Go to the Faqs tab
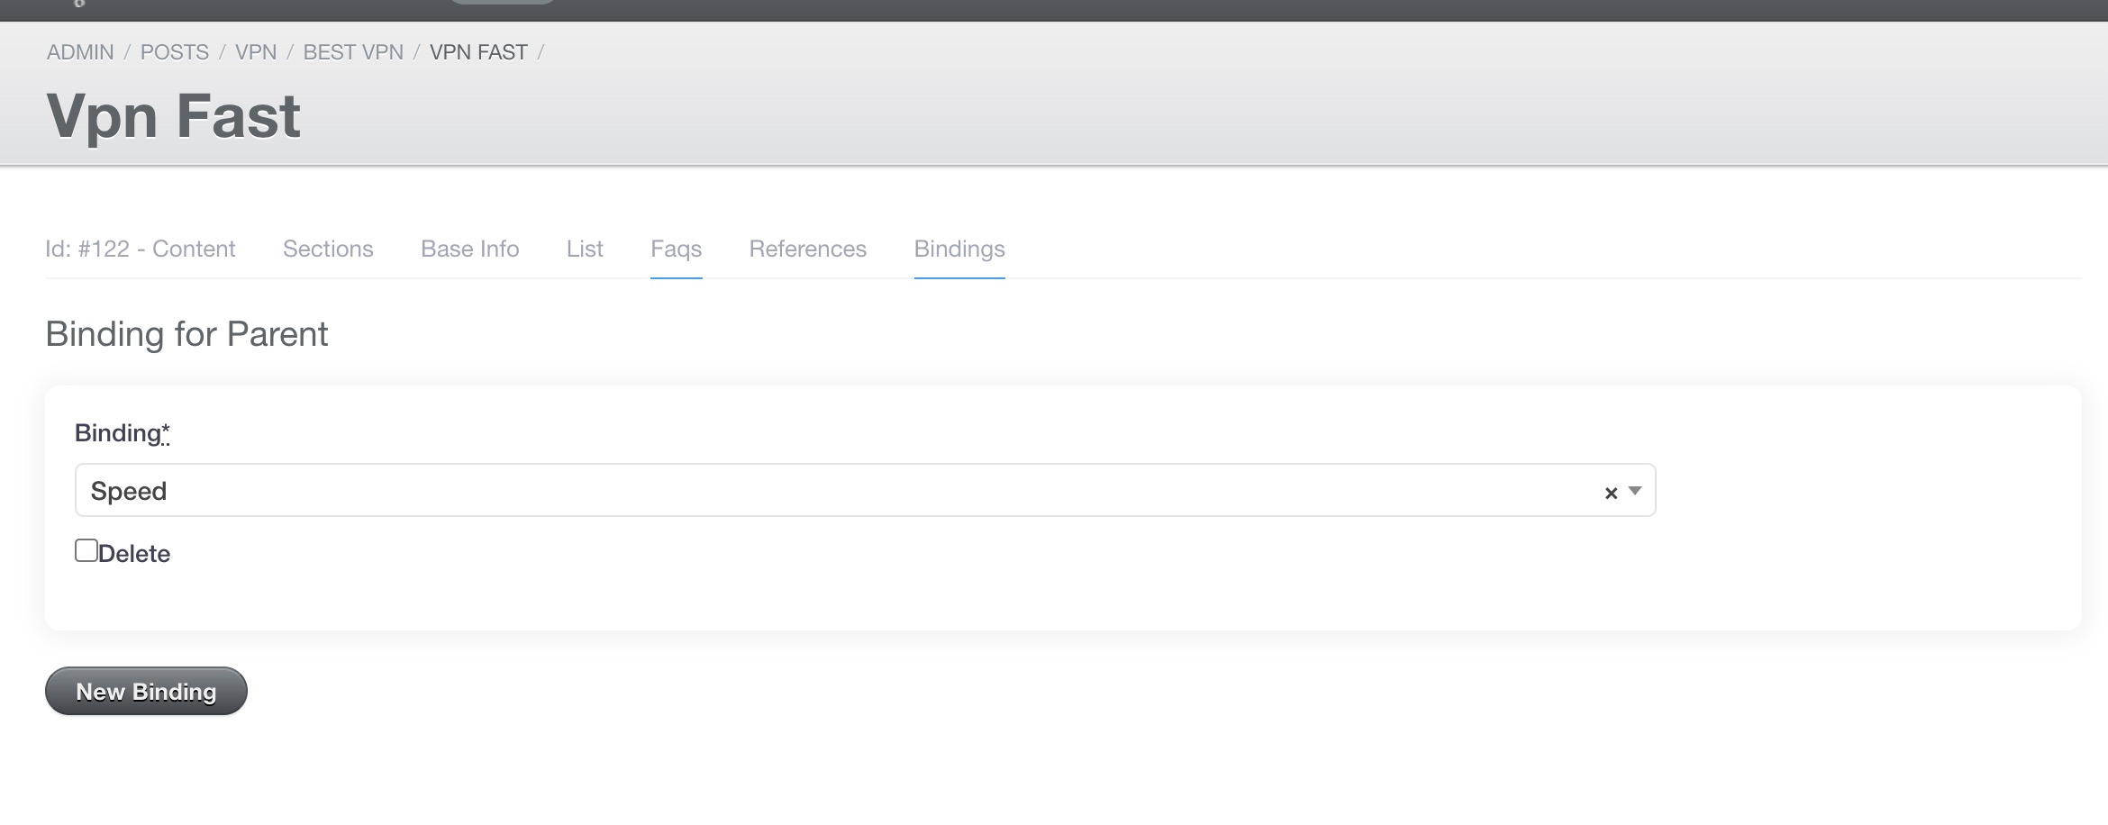This screenshot has height=825, width=2108. tap(676, 249)
